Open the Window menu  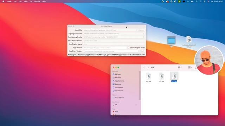point(37,1)
